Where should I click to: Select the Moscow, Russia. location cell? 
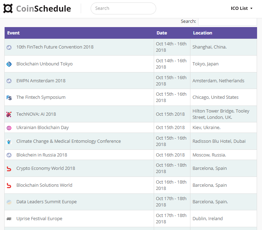(224, 155)
